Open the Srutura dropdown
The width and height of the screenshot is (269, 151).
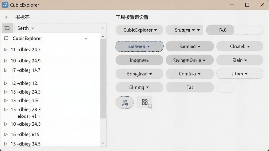point(184,30)
